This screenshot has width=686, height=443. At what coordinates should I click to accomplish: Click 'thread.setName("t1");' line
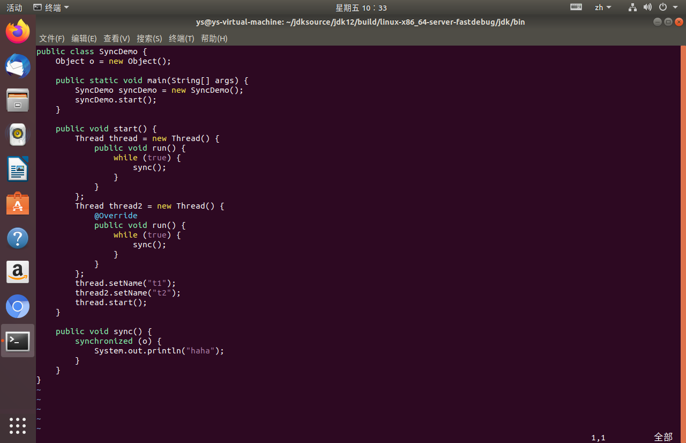(x=125, y=283)
